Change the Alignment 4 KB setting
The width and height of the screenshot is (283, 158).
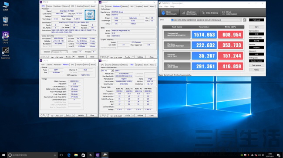pos(256,54)
